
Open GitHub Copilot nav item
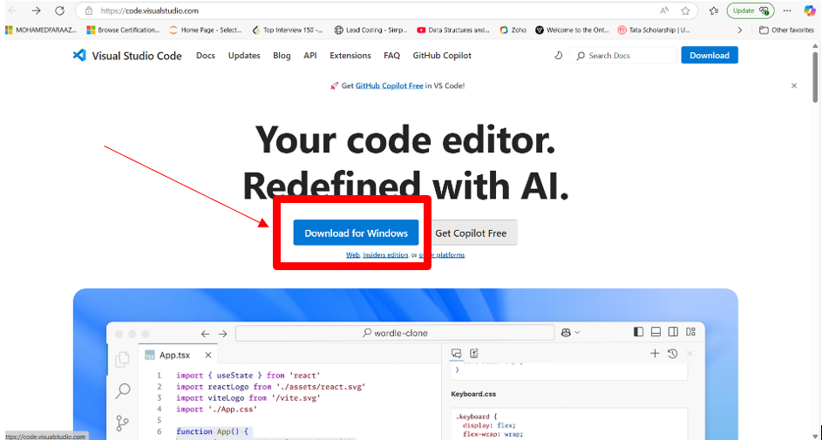(442, 55)
